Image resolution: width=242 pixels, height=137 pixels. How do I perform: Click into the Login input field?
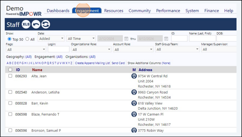click(x=59, y=49)
